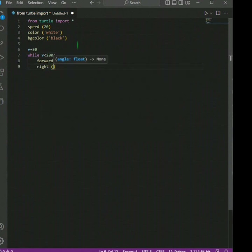Open the Explorer view in activity bar
Image resolution: width=252 pixels, height=252 pixels.
coord(2,15)
